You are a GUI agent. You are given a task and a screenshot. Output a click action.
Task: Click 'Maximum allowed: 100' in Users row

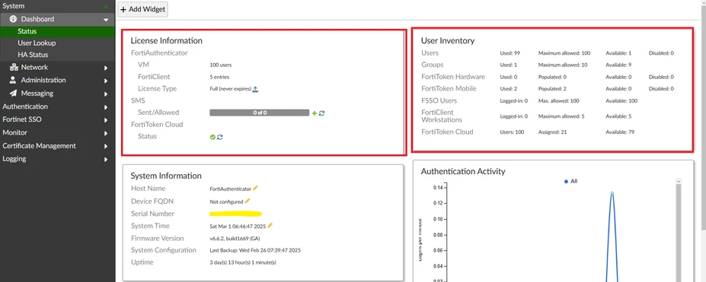coord(564,53)
